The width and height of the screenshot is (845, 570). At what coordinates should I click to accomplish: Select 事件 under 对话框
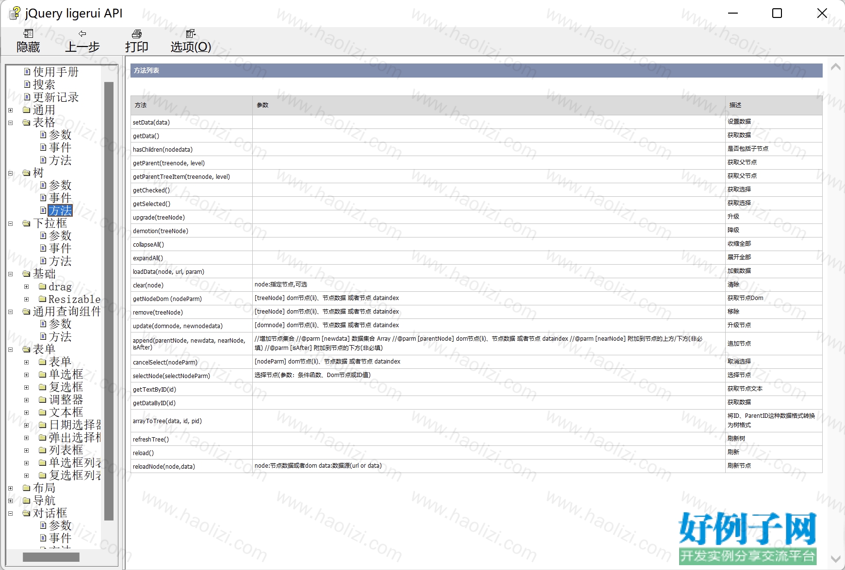[x=60, y=538]
